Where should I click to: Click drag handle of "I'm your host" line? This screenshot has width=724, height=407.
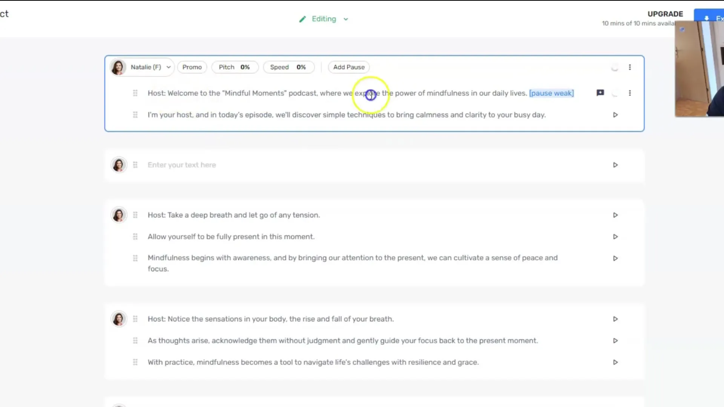135,115
